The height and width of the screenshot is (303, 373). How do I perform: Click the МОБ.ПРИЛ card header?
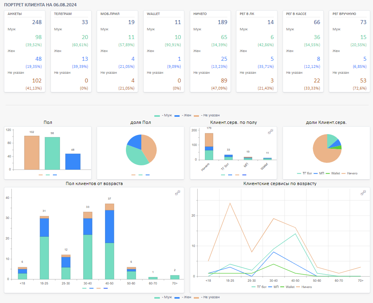click(x=110, y=14)
